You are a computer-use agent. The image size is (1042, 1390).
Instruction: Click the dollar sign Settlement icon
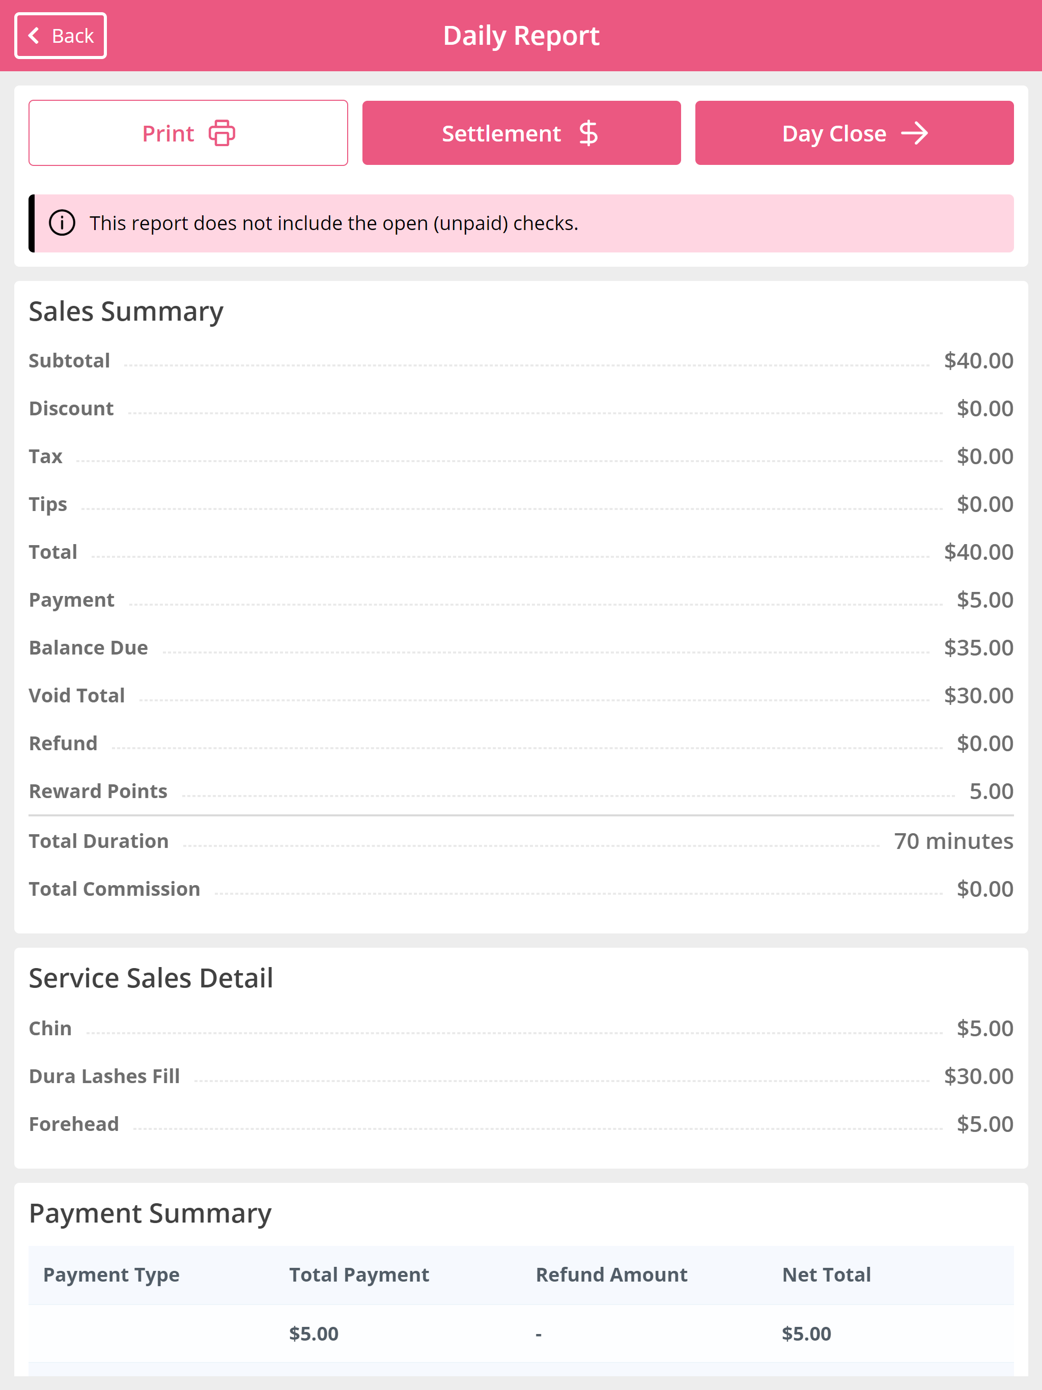[x=588, y=133]
